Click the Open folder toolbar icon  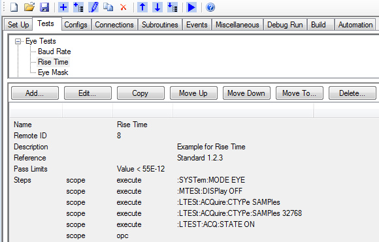[29, 7]
